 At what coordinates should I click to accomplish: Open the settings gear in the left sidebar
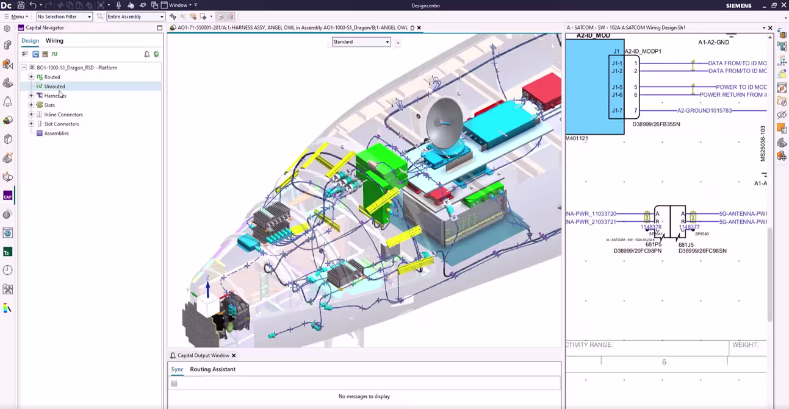tap(7, 29)
